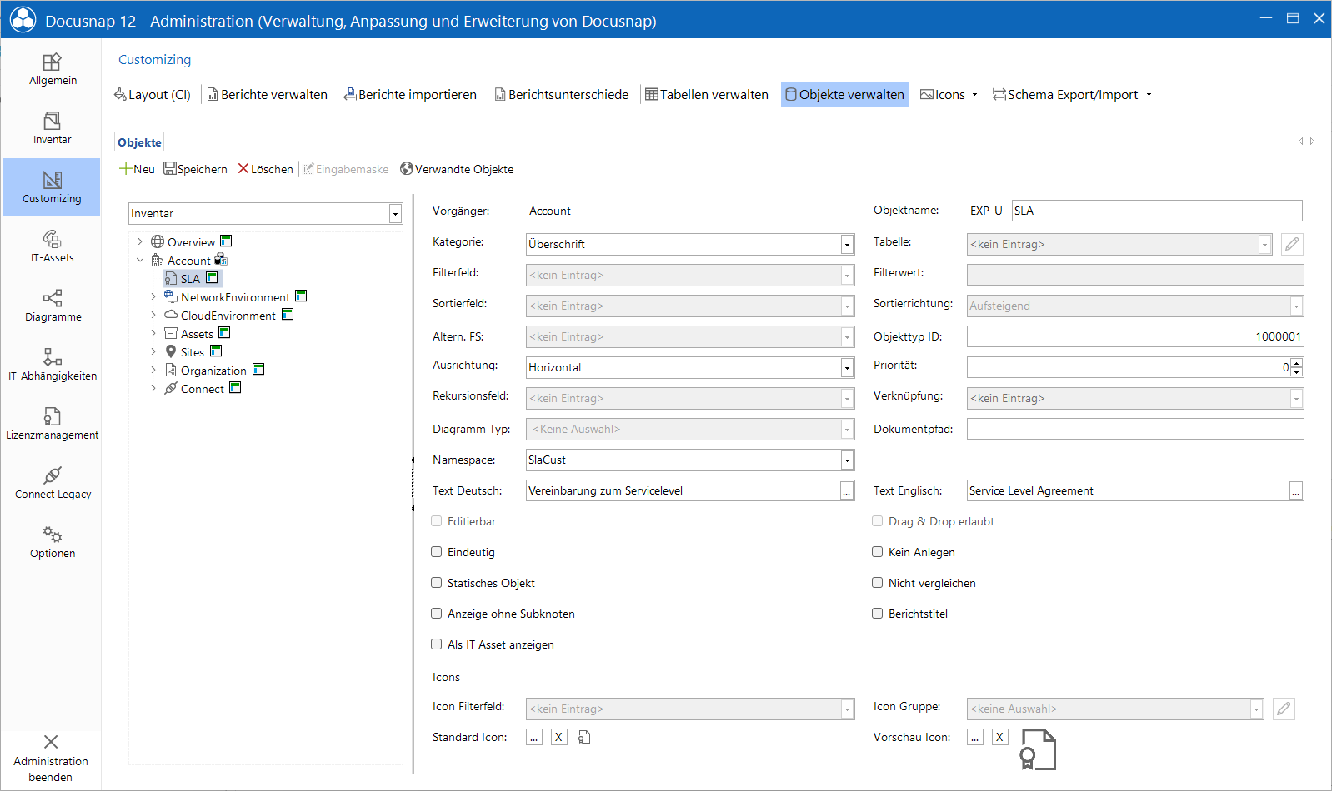Remove the Vorschau Icon with X
1332x791 pixels.
coord(1000,737)
